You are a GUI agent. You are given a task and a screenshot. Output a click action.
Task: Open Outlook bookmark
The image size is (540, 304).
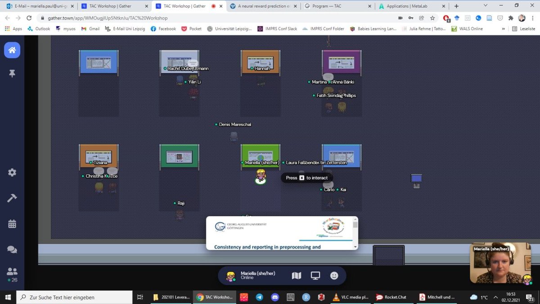tap(39, 29)
